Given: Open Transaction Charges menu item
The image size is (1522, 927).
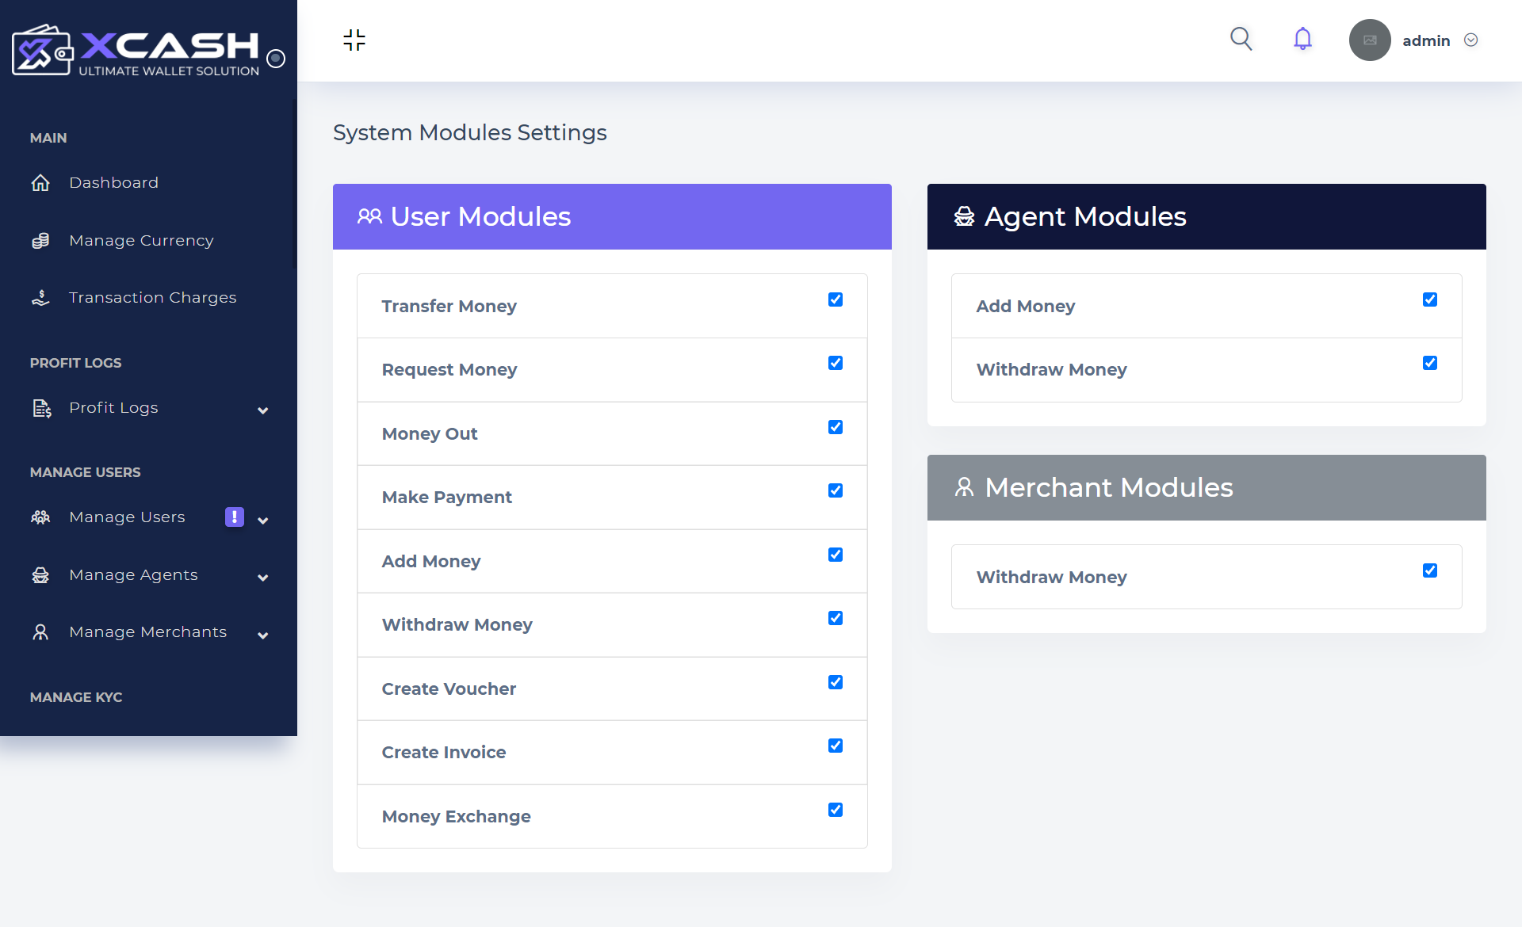Looking at the screenshot, I should pos(152,298).
